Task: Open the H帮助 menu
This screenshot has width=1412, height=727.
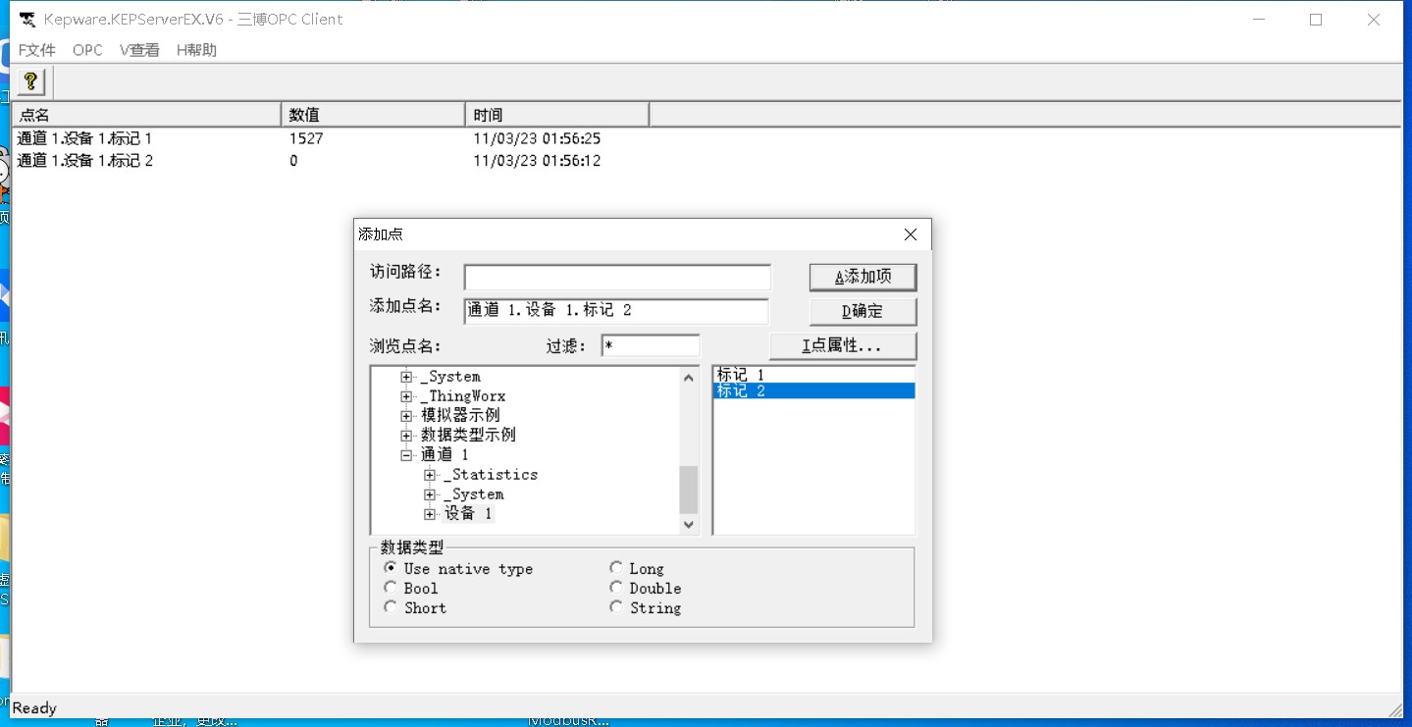Action: coord(196,50)
